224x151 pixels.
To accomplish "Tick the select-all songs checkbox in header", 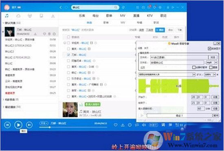I will (x=68, y=37).
